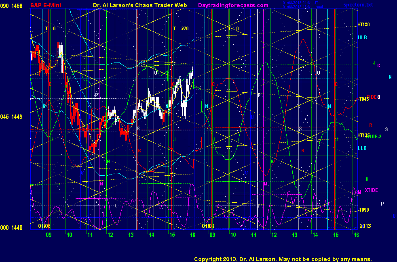
Task: Click the '000 1440' price axis label
Action: 11,228
